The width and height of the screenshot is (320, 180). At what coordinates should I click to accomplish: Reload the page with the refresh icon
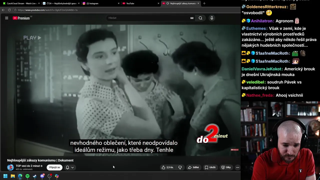coord(9,10)
